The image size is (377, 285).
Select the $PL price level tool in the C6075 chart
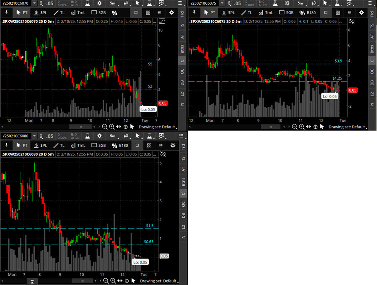pyautogui.click(x=229, y=13)
